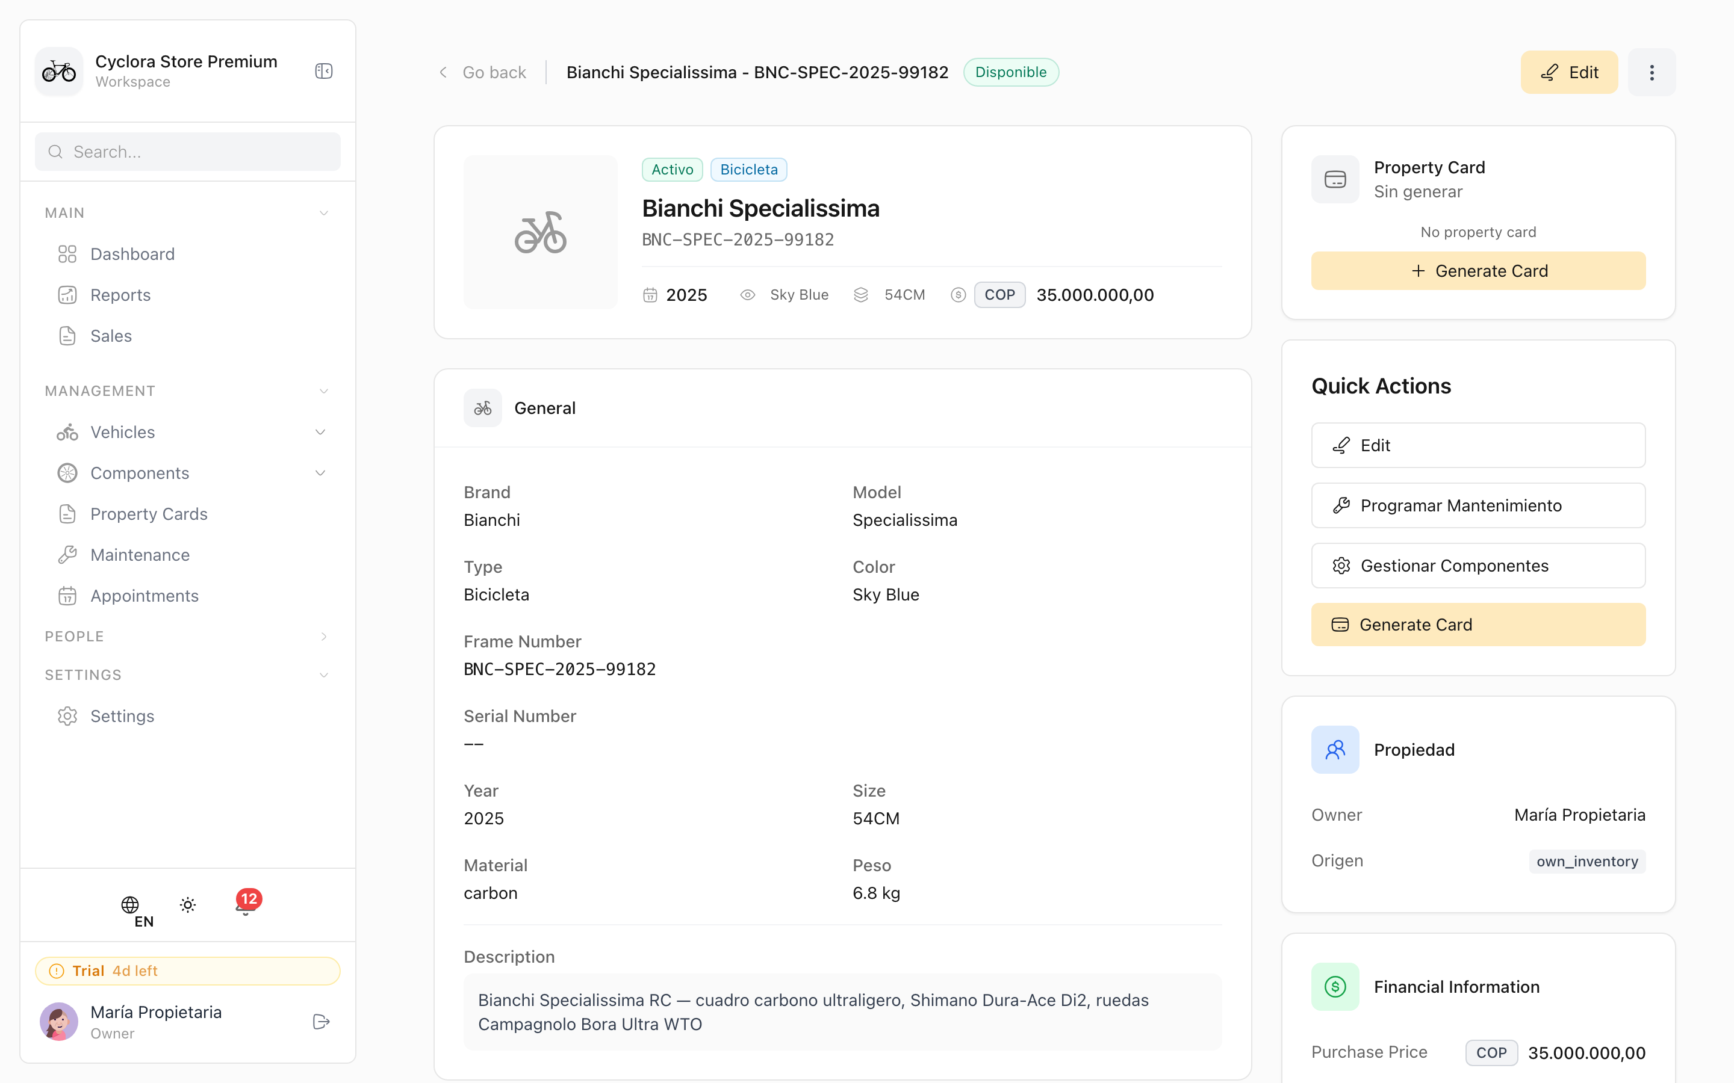The height and width of the screenshot is (1083, 1734).
Task: Click Programar Mantenimiento
Action: point(1478,505)
